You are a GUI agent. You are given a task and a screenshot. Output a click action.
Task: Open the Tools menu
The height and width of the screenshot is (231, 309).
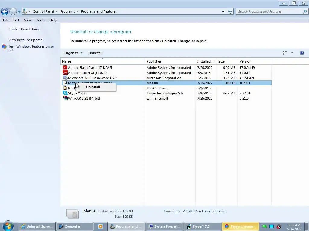(x=40, y=20)
